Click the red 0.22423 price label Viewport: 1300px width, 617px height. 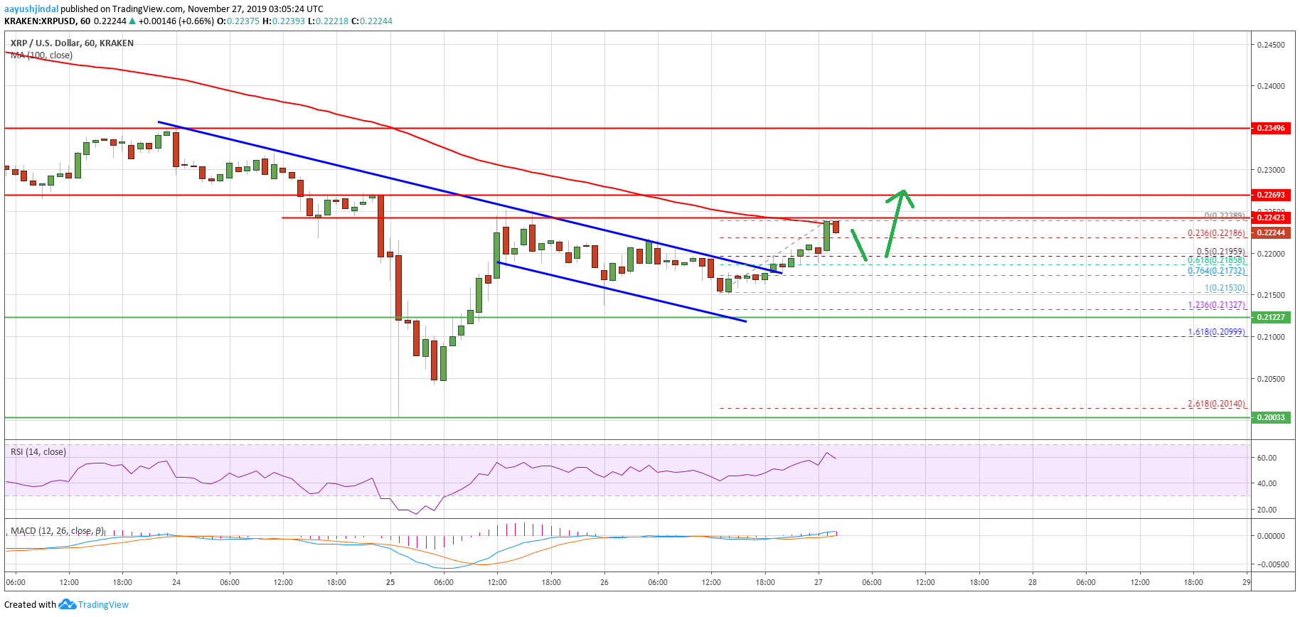[1271, 218]
